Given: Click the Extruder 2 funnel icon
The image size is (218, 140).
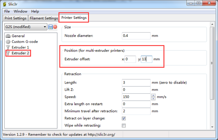Looking at the screenshot, I should [8, 53].
